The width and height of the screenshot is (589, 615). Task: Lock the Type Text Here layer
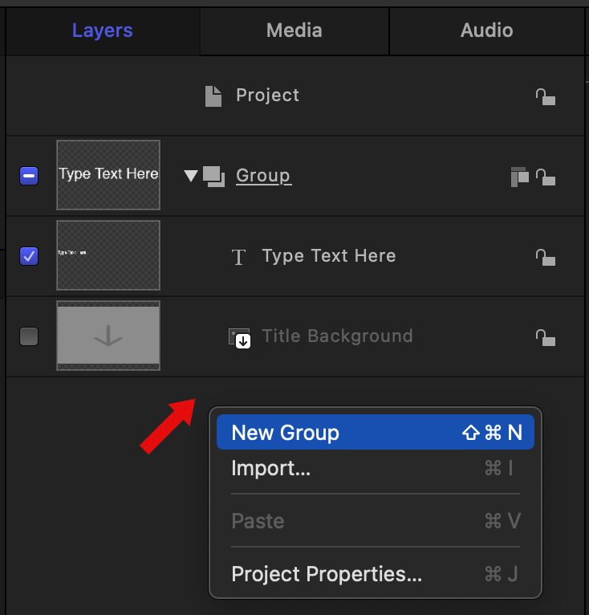click(x=546, y=256)
